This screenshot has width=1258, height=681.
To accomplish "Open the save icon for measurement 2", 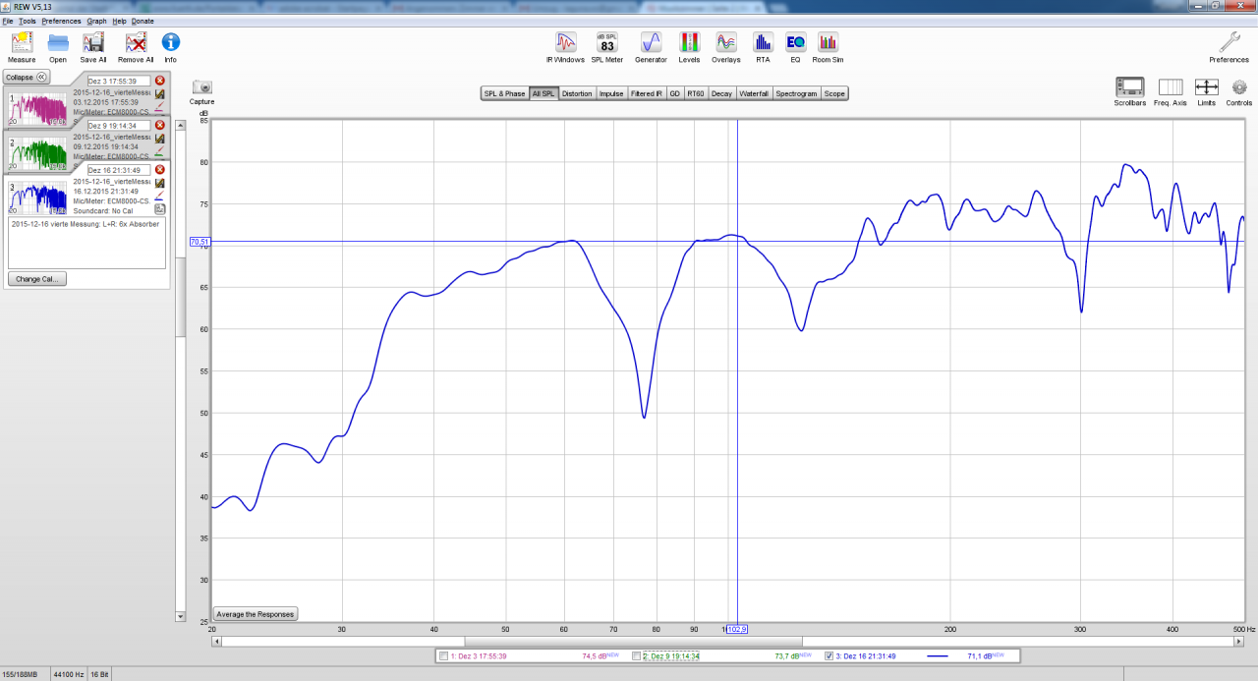I will [159, 139].
